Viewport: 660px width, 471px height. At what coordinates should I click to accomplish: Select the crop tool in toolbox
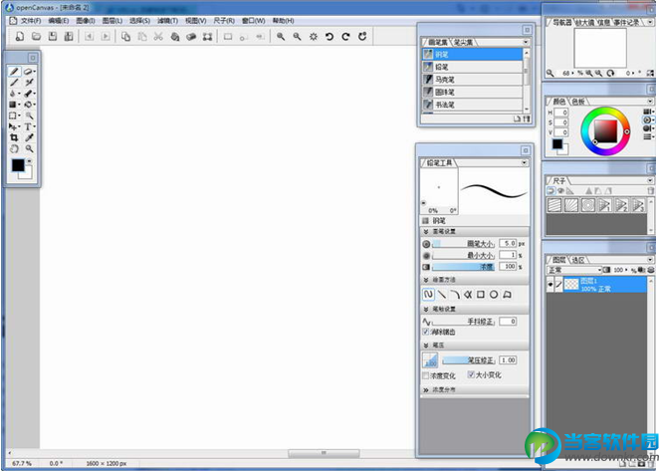click(14, 137)
